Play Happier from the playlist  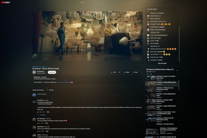[162, 108]
